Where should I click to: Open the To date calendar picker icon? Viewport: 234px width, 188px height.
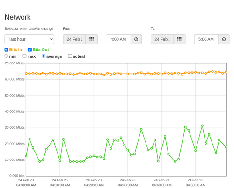(x=179, y=39)
